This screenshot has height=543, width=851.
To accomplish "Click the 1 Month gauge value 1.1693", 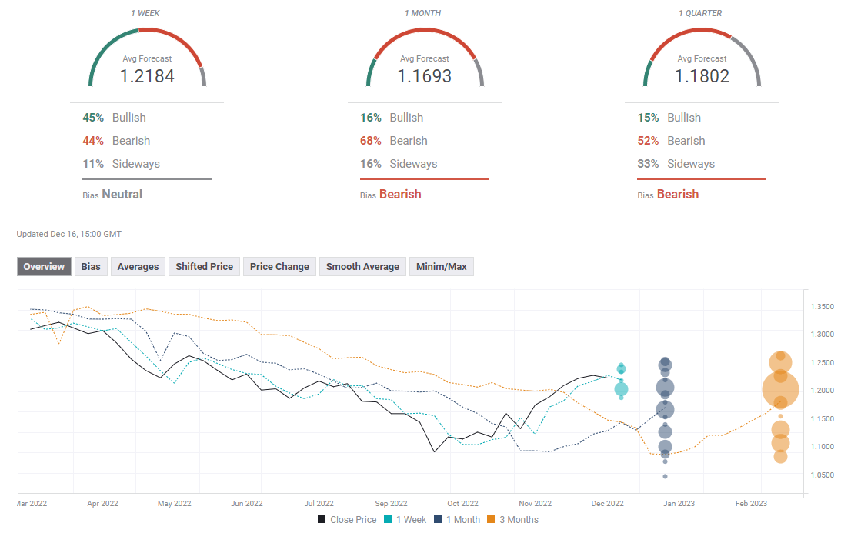I will (424, 76).
